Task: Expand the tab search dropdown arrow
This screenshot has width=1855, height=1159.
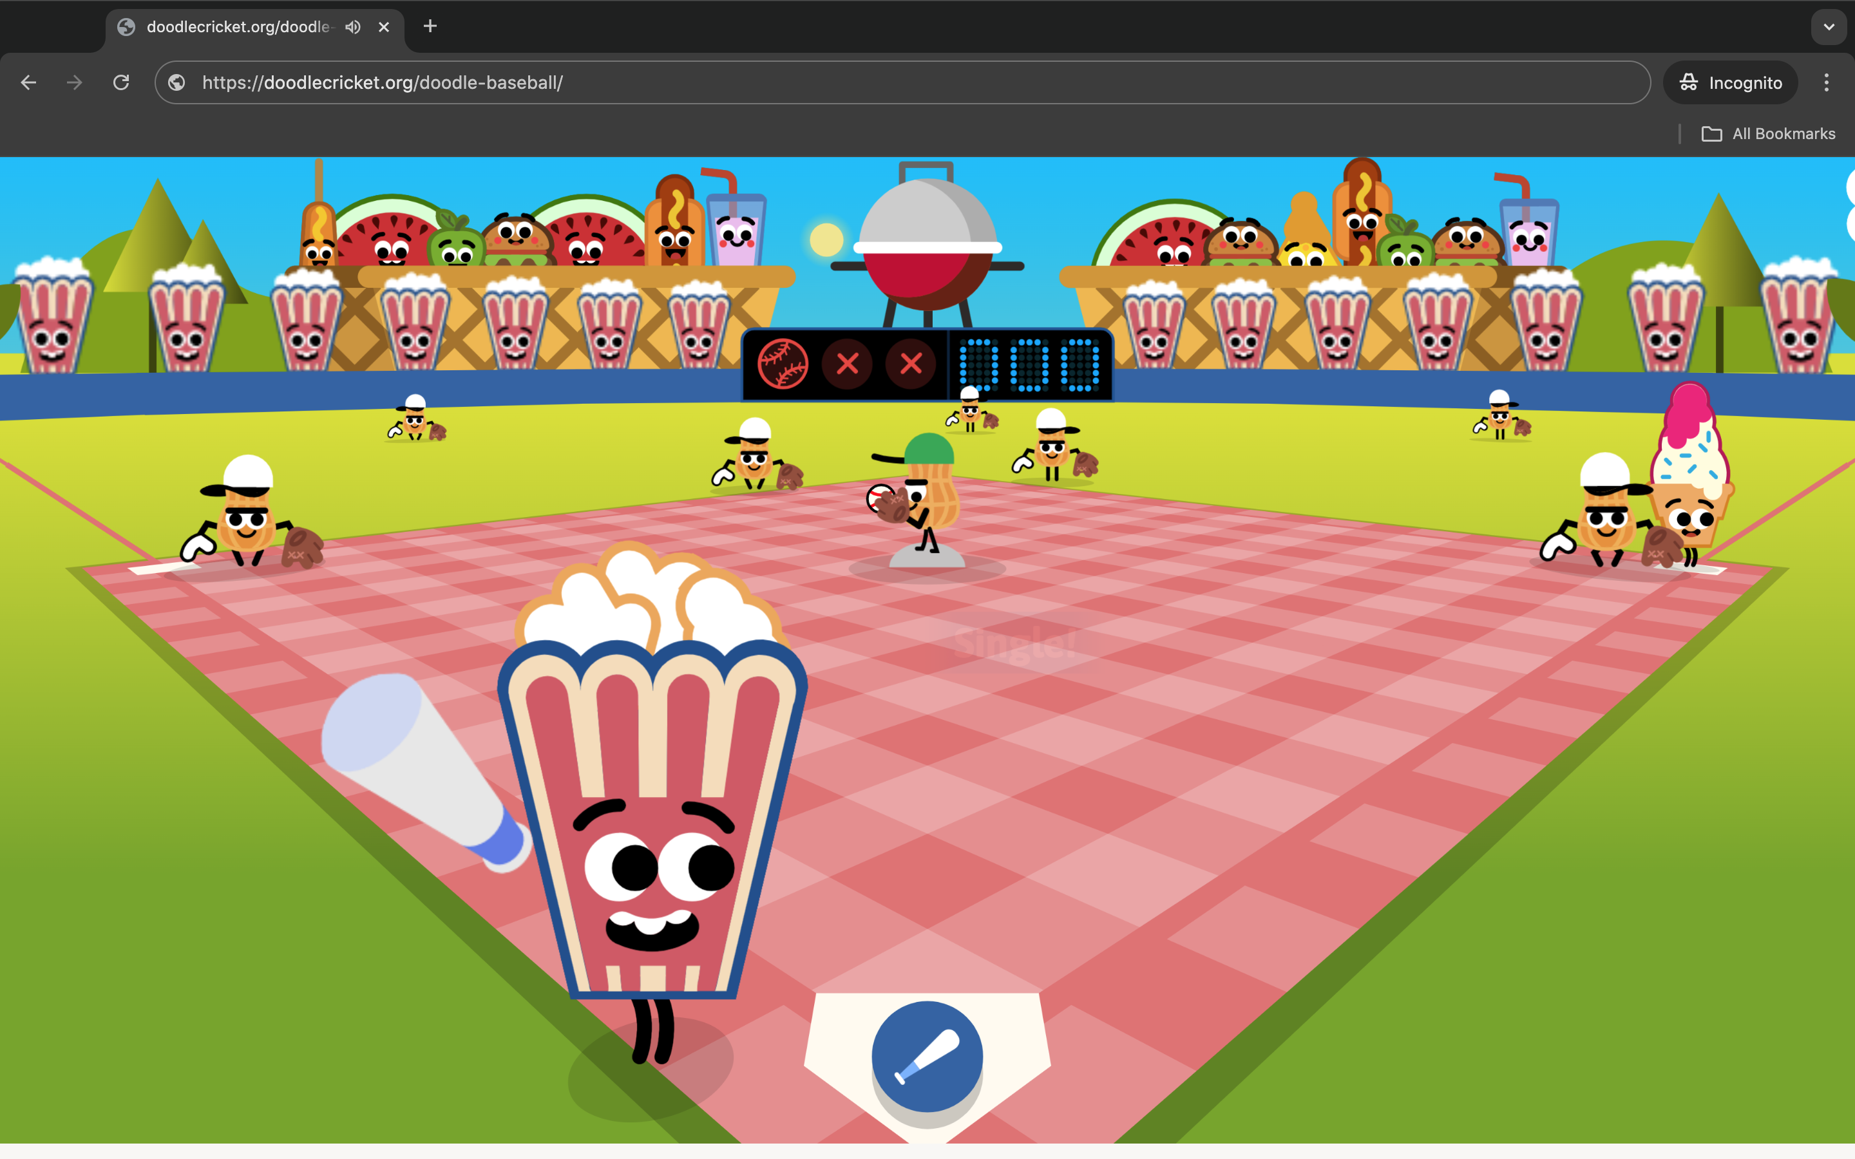Action: pyautogui.click(x=1828, y=27)
